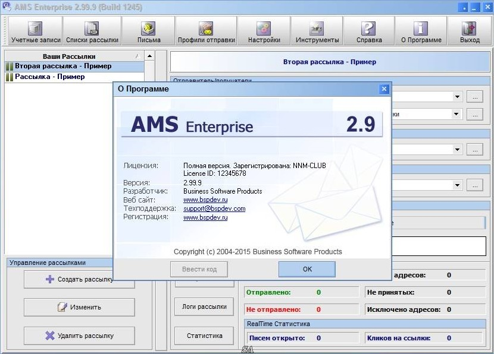Image resolution: width=494 pixels, height=354 pixels.
Task: Click the support@bspdev.com email link
Action: click(x=214, y=208)
